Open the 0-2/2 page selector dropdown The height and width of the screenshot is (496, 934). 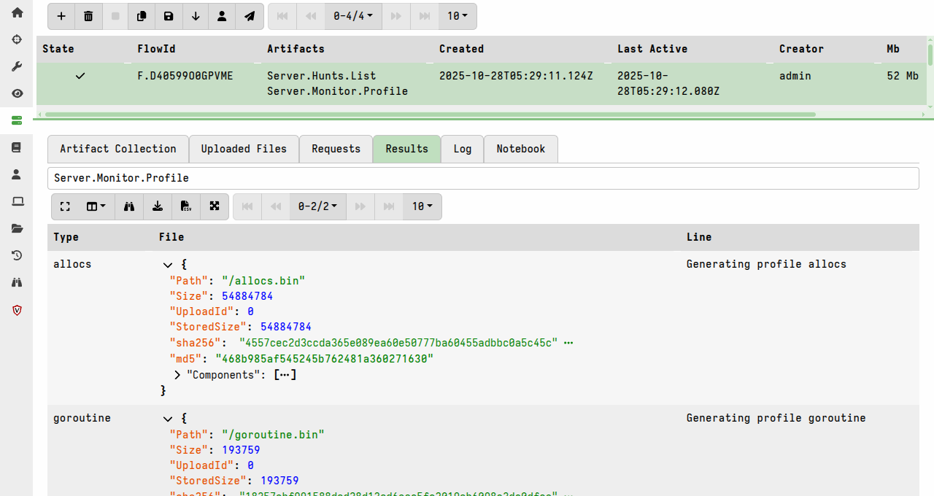317,206
